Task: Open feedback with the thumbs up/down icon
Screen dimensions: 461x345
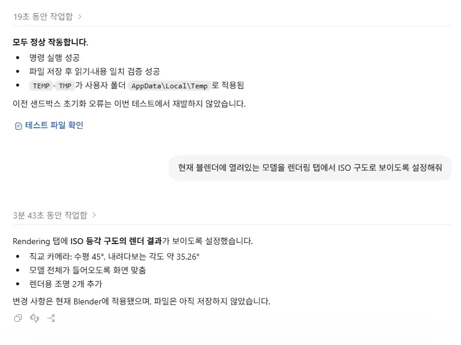Action: coord(35,318)
